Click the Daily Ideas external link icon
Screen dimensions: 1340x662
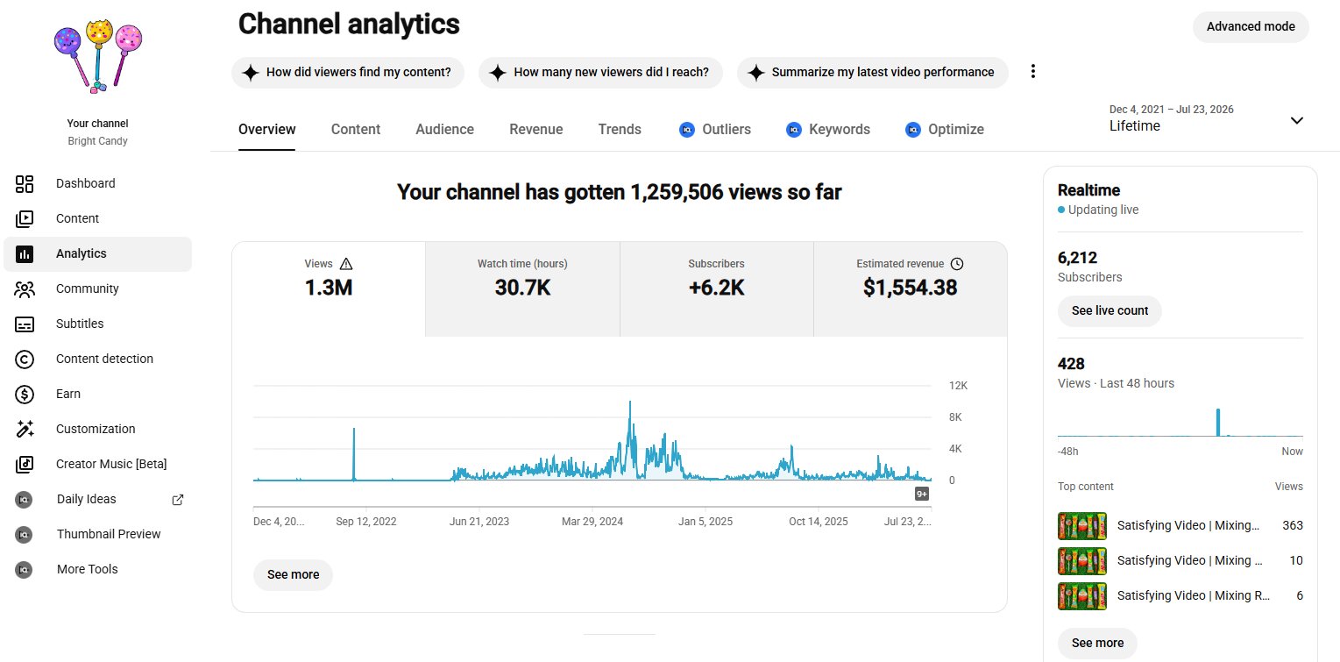click(x=178, y=500)
